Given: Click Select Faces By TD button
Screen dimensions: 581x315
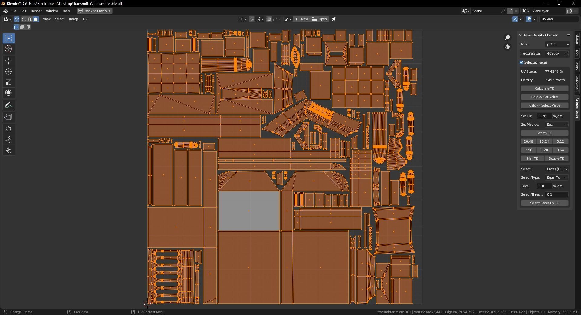Looking at the screenshot, I should [x=544, y=203].
